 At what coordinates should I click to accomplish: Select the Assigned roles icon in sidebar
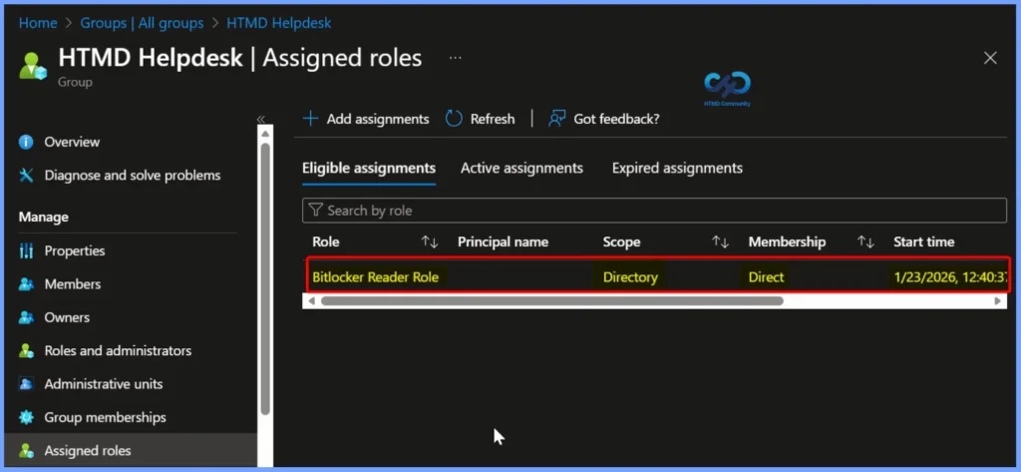point(26,450)
